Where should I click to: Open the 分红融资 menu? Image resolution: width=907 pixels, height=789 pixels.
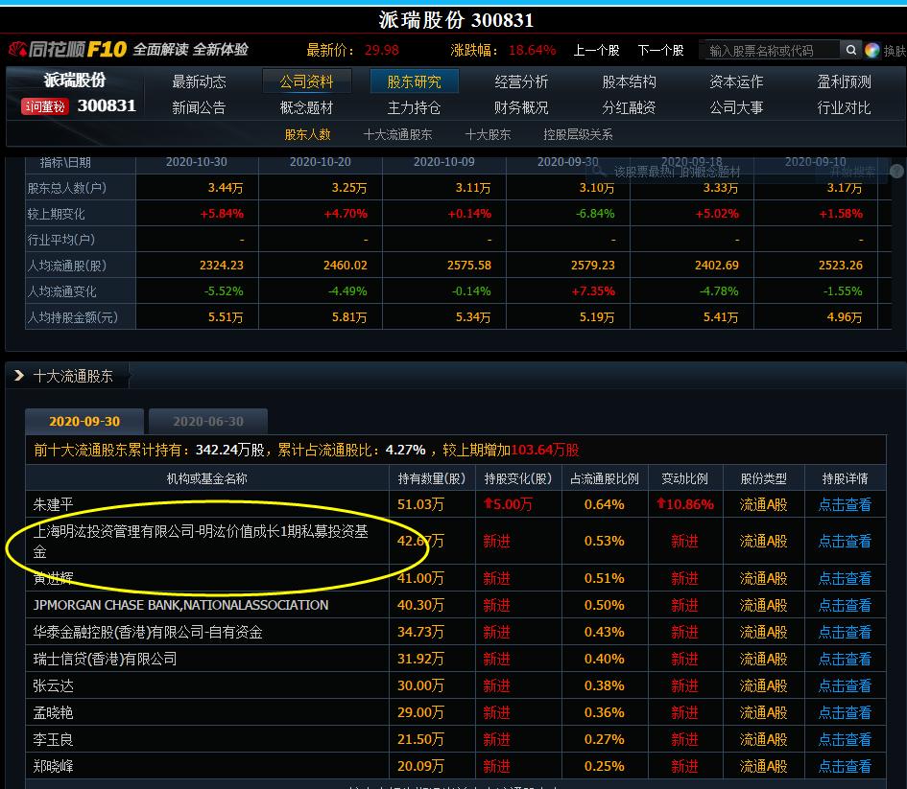[629, 107]
